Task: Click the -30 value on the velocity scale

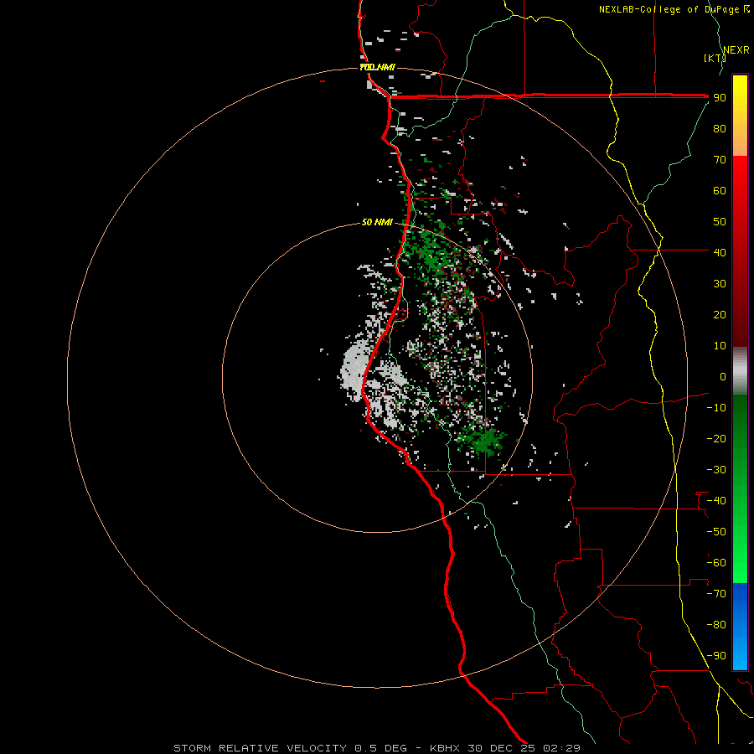Action: pos(716,470)
